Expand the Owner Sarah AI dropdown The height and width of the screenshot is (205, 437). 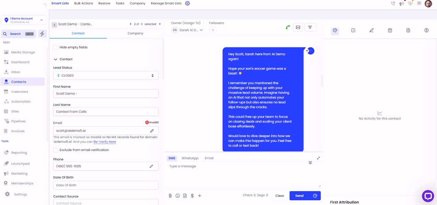pyautogui.click(x=202, y=30)
